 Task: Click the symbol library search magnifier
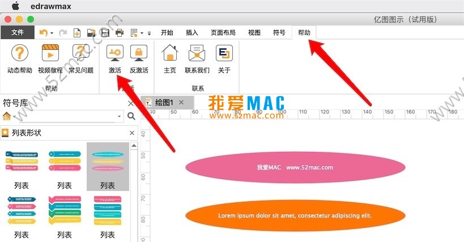pos(131,116)
